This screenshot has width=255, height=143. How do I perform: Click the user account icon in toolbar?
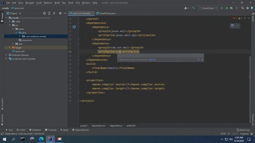186,8
